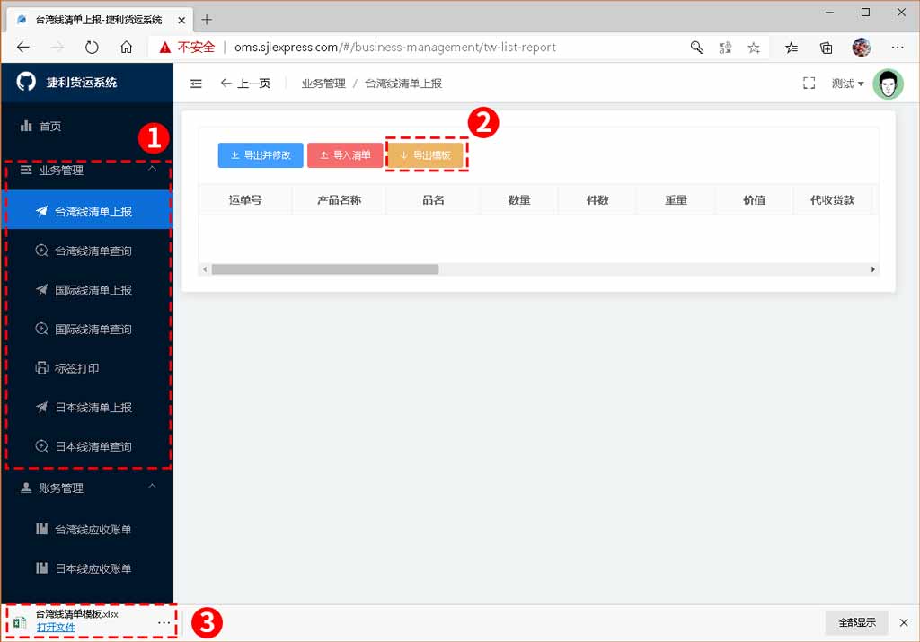Click the 产品名称 column header

click(x=339, y=200)
